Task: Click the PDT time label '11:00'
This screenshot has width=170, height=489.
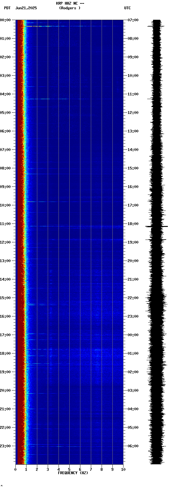Action: 5,224
